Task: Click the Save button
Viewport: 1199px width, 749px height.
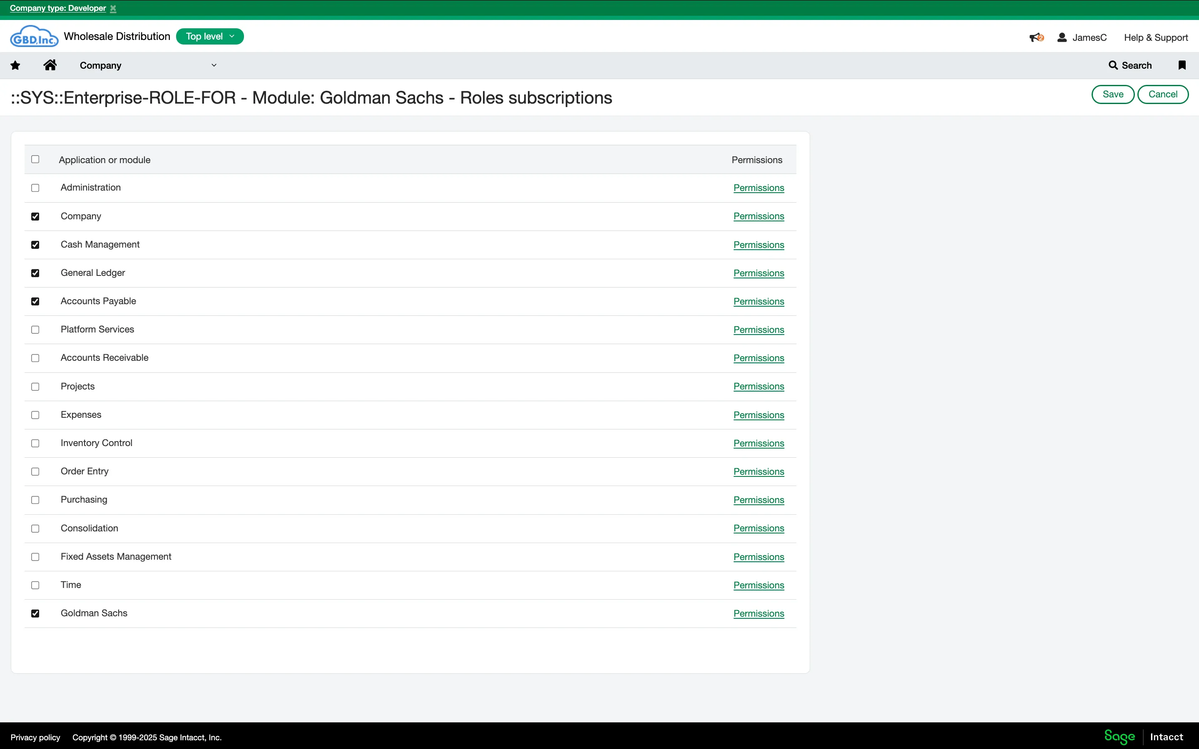Action: (x=1113, y=94)
